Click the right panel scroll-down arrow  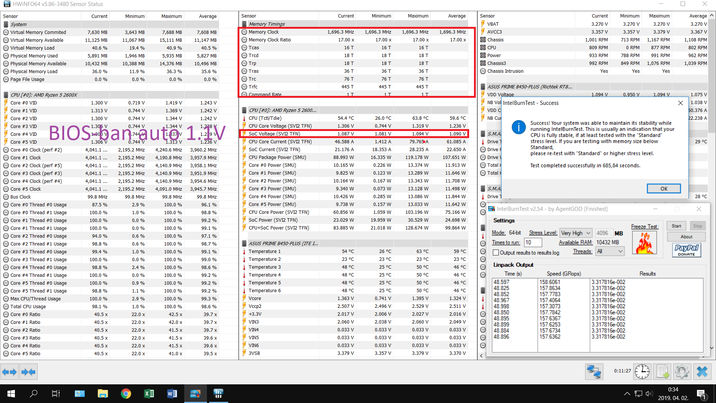click(x=712, y=347)
